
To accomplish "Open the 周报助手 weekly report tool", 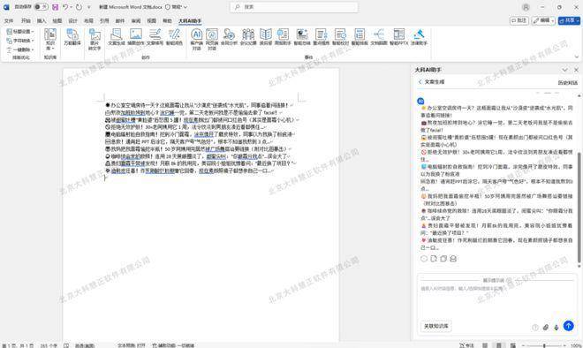I will (x=283, y=37).
